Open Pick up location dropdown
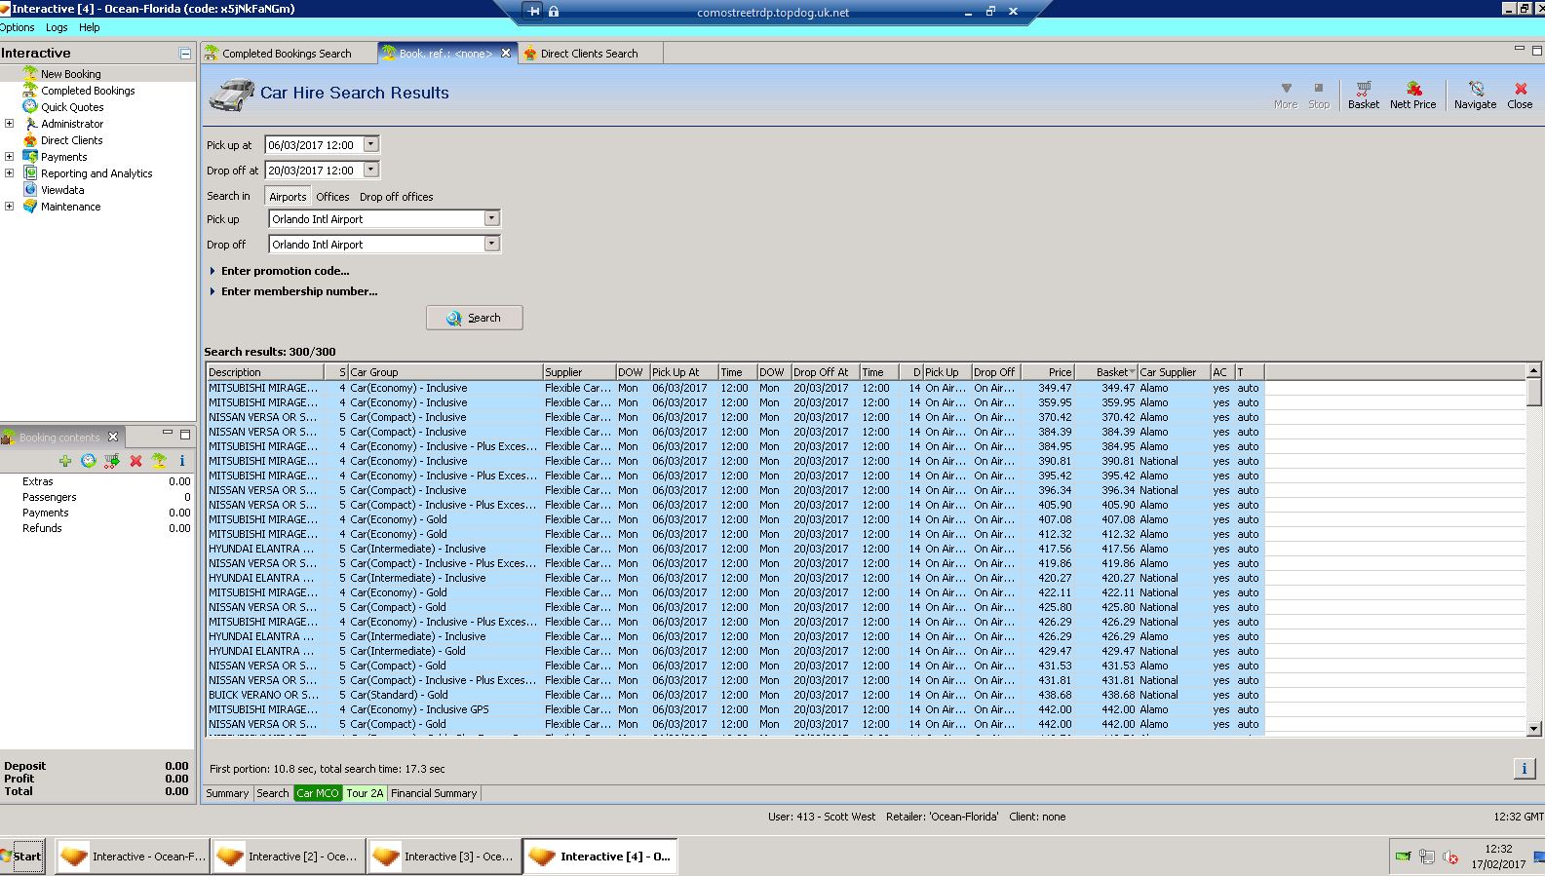Screen dimensions: 1545x876 pyautogui.click(x=491, y=219)
